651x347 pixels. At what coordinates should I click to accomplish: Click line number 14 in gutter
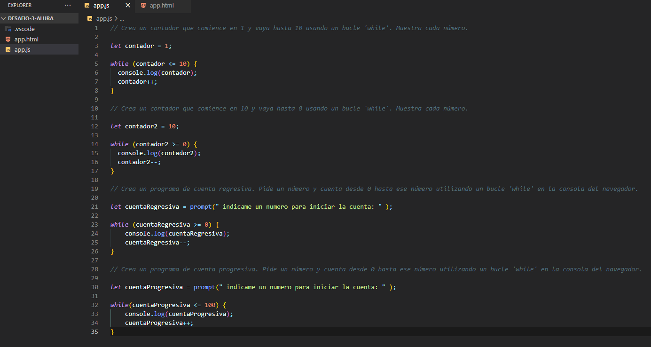pos(95,144)
